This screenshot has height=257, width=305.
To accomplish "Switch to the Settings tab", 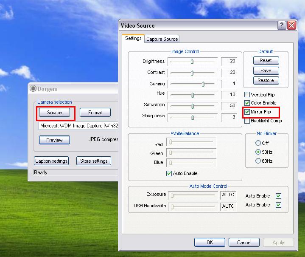I will (x=133, y=38).
